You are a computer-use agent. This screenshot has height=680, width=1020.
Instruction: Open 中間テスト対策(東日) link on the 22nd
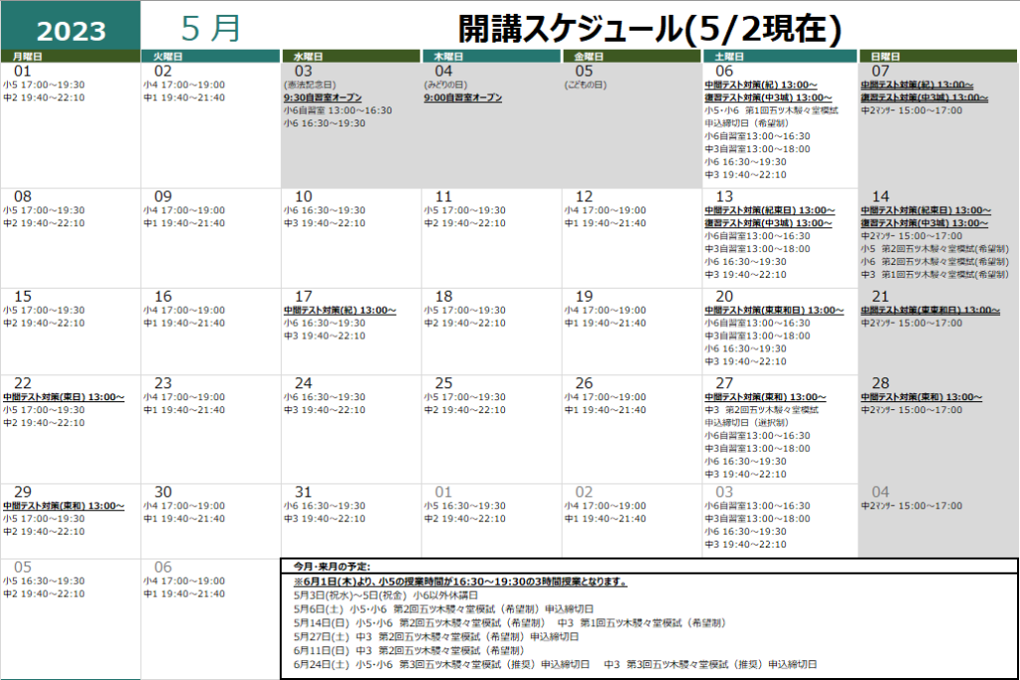(64, 396)
